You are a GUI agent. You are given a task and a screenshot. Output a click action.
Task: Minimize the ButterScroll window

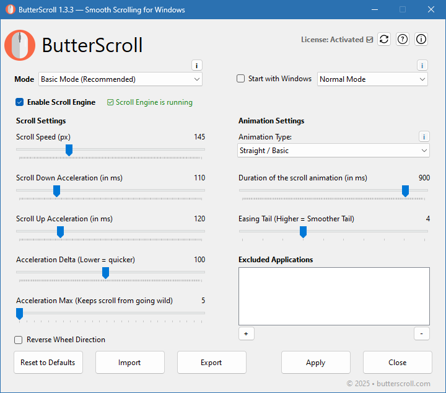tap(375, 10)
